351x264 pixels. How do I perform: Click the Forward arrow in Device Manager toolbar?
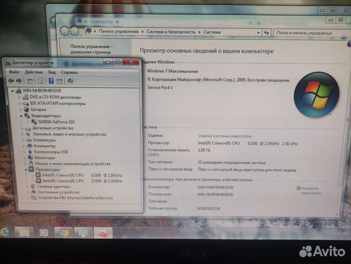[x=19, y=81]
